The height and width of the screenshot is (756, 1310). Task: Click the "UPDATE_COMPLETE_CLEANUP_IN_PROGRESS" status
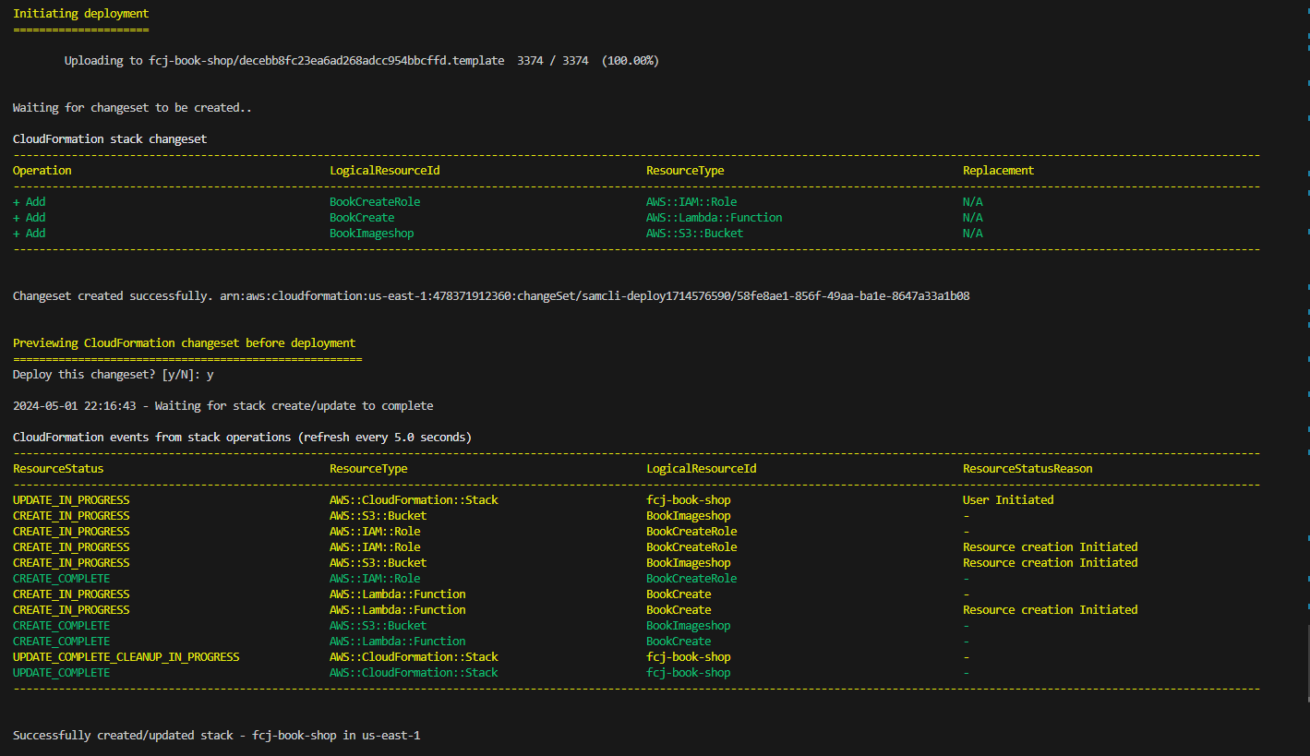[126, 657]
